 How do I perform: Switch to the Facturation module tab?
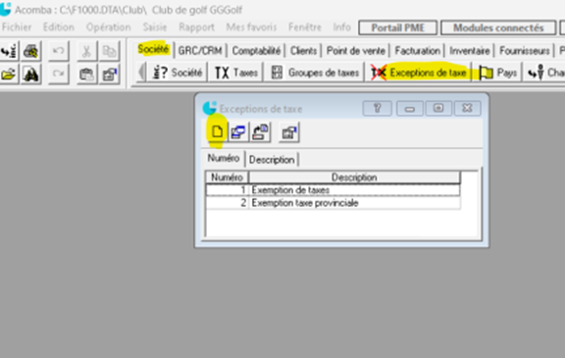pyautogui.click(x=417, y=51)
